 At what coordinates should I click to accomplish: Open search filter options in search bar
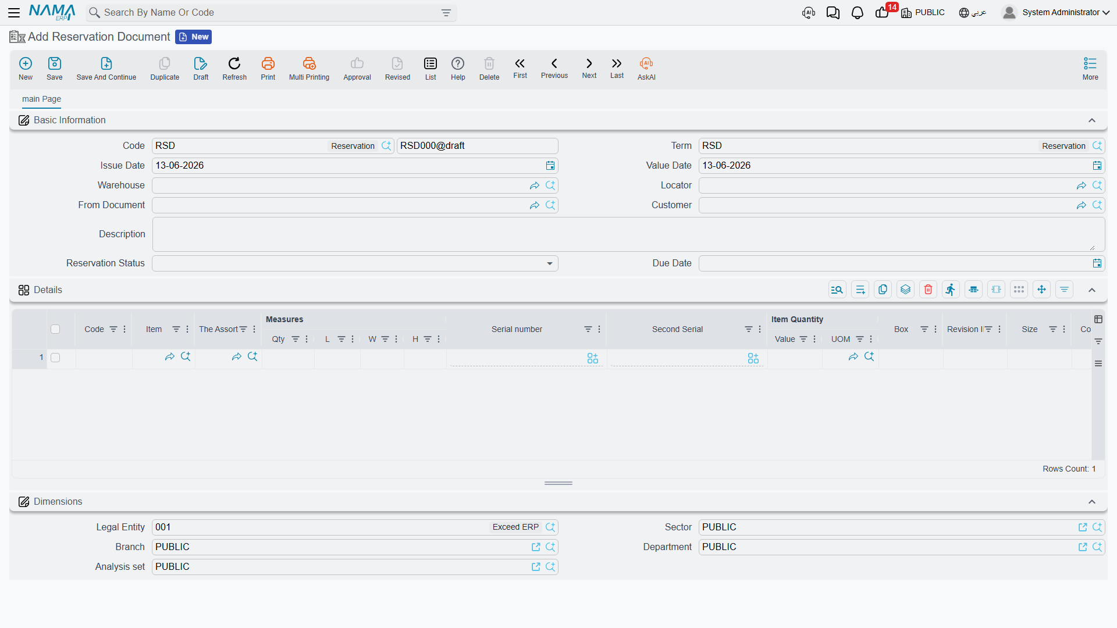[x=446, y=13]
